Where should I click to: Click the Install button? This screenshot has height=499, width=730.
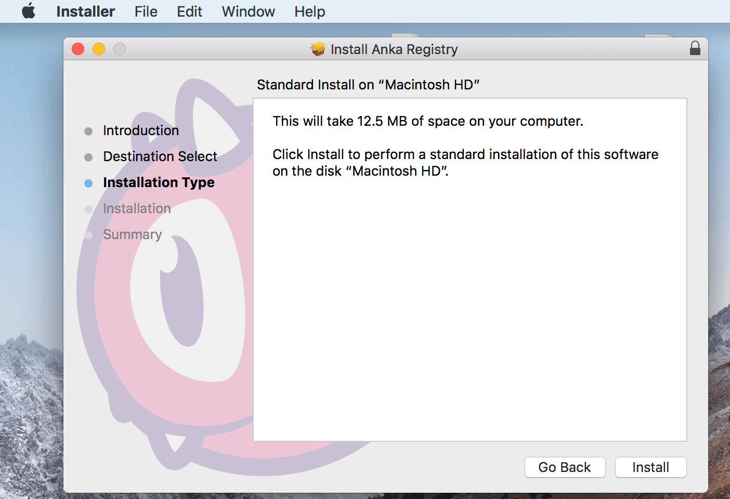click(650, 467)
